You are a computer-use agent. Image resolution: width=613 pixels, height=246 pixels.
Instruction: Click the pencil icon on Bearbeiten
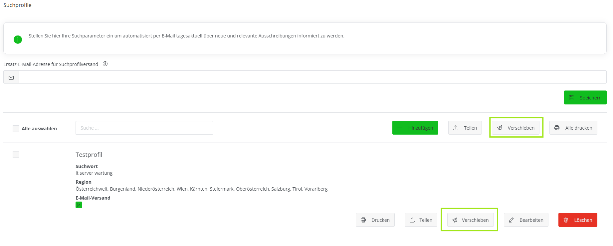[511, 220]
